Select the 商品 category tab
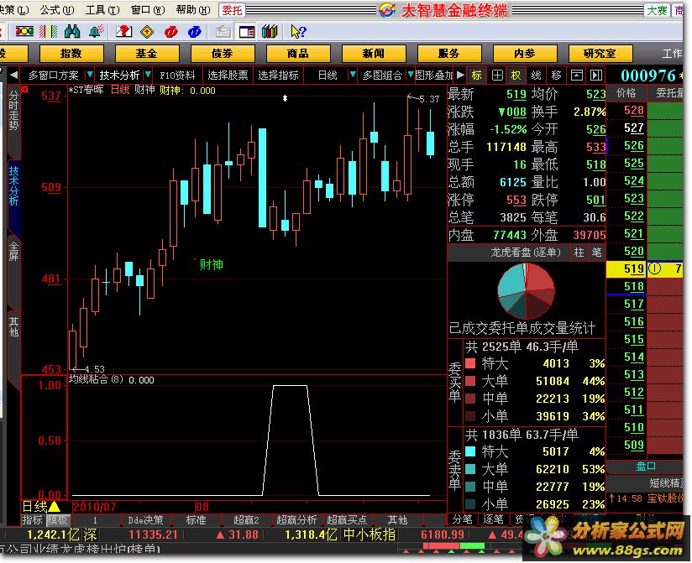The width and height of the screenshot is (692, 563). (298, 54)
